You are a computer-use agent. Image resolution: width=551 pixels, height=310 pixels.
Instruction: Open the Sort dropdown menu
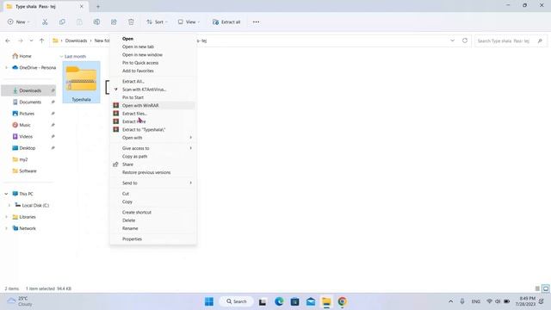(157, 22)
